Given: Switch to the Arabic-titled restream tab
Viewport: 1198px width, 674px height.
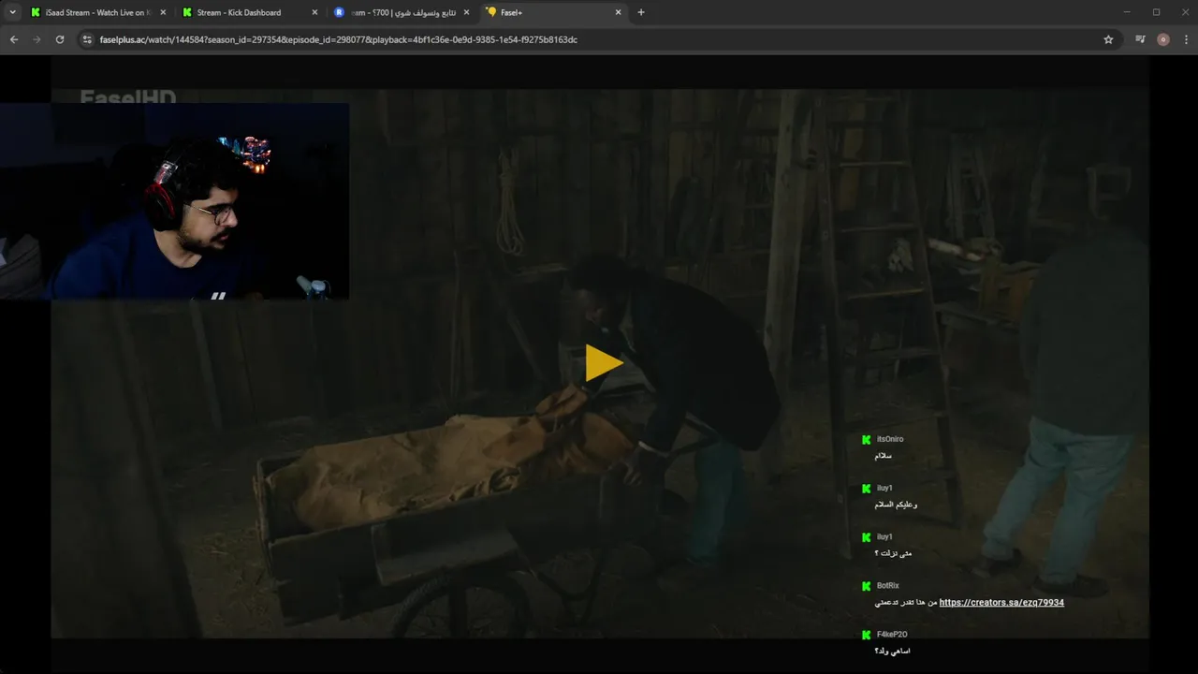Looking at the screenshot, I should [x=402, y=12].
